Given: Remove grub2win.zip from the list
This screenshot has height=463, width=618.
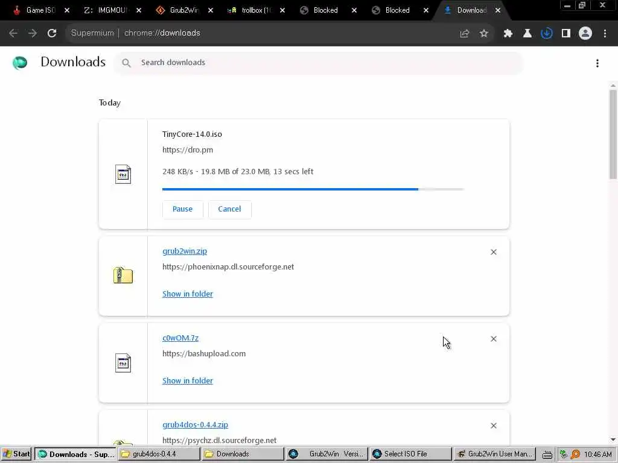Looking at the screenshot, I should pyautogui.click(x=494, y=252).
